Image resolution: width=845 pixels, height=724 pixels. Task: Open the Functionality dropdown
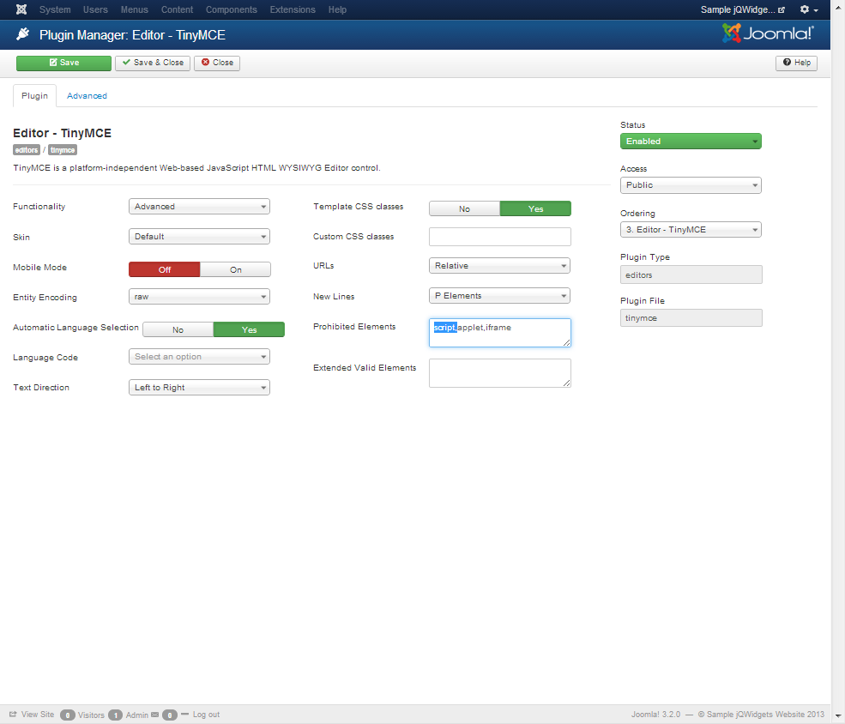click(x=199, y=207)
